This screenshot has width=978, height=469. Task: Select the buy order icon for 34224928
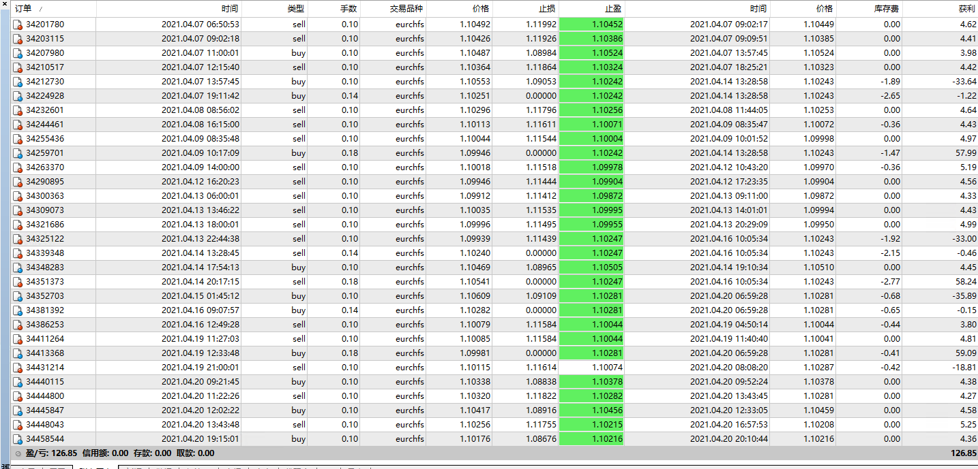[18, 96]
